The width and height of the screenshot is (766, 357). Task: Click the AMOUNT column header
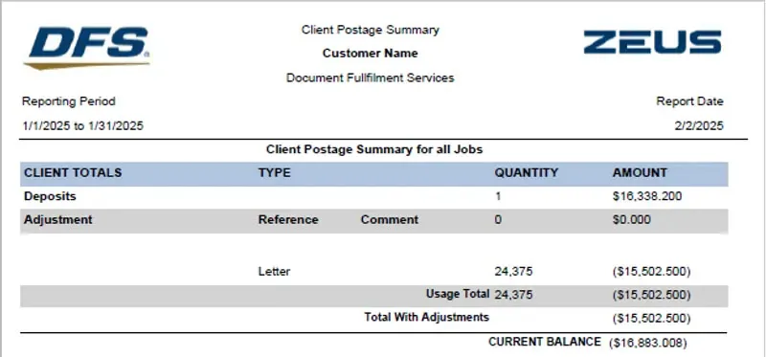[640, 173]
